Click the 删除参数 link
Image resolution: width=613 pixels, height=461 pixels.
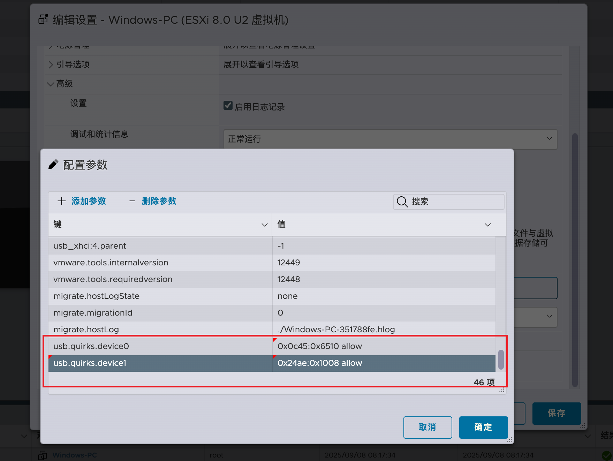159,201
